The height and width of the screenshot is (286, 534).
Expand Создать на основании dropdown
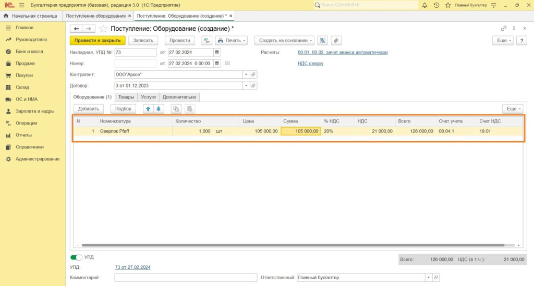(x=284, y=40)
